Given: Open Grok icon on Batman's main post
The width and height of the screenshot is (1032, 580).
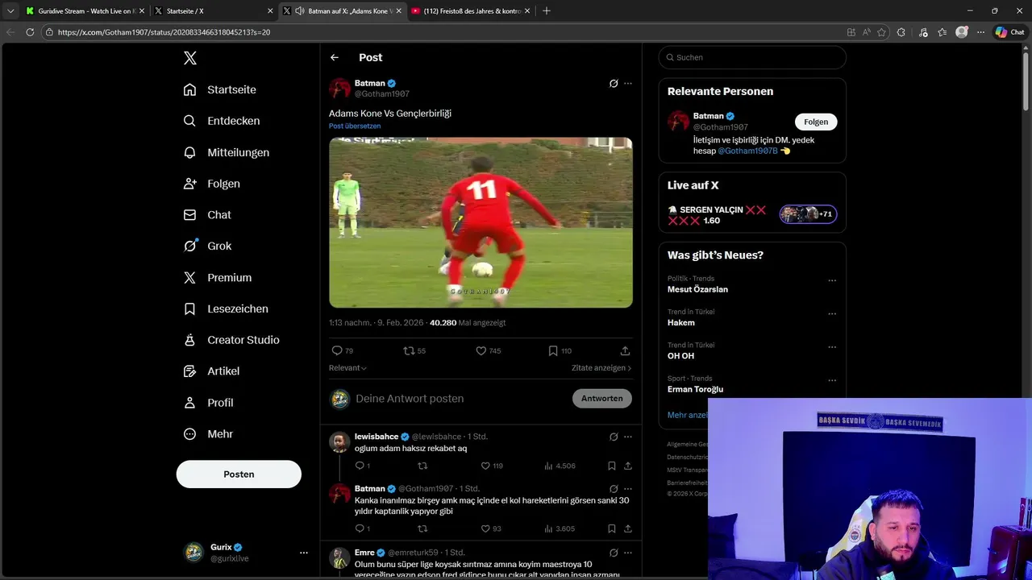Looking at the screenshot, I should (614, 84).
